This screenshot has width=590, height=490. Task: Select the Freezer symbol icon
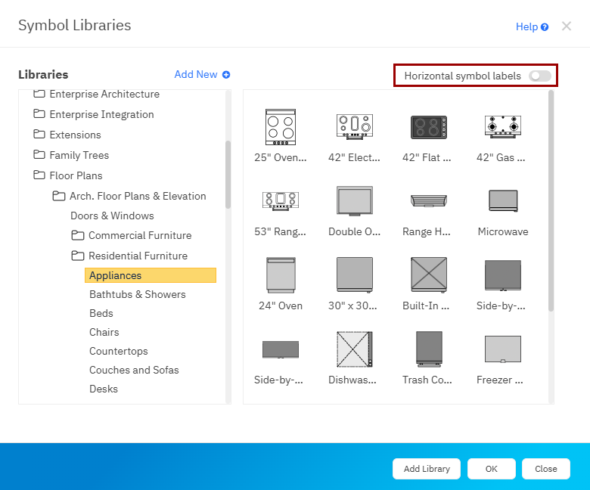tap(502, 349)
